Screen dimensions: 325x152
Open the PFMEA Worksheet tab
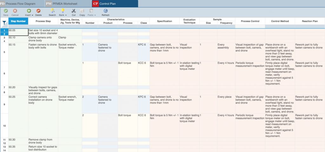68,3
